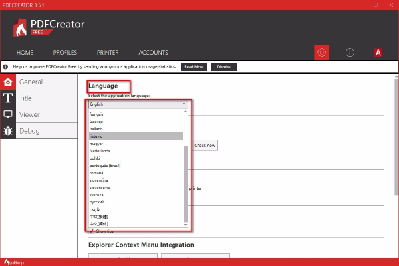
Task: Click the Debug bug icon in sidebar
Action: click(8, 131)
